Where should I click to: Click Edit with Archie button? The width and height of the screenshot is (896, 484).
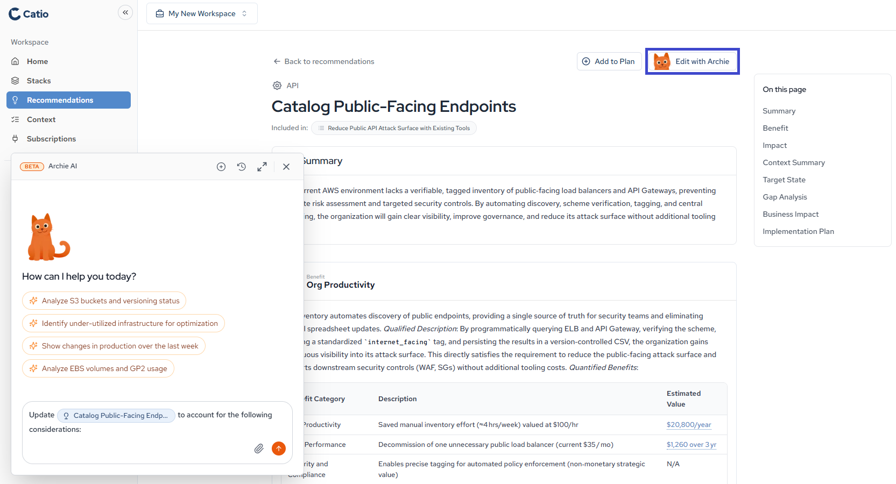point(692,61)
